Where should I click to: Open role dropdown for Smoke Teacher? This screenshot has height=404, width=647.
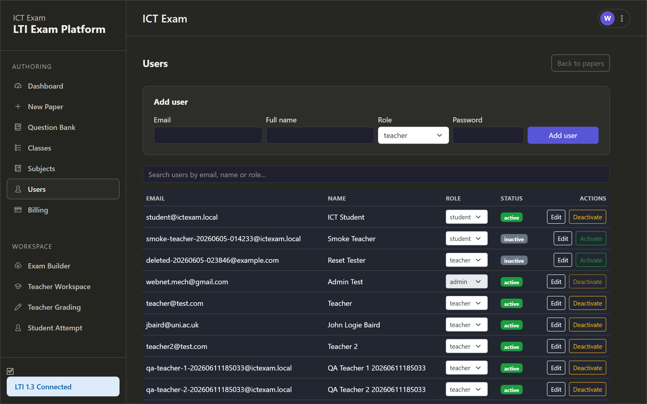click(466, 239)
